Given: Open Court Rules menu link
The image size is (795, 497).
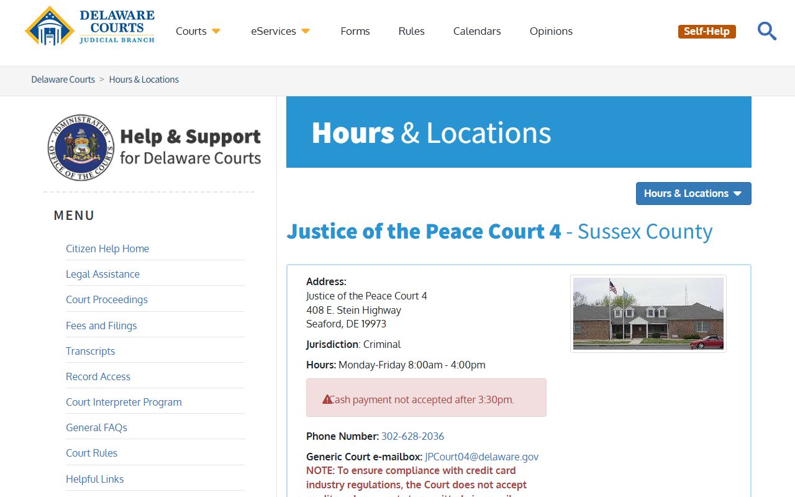Looking at the screenshot, I should pos(91,453).
